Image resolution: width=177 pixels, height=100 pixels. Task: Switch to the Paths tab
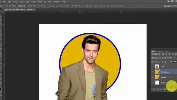pyautogui.click(x=166, y=51)
